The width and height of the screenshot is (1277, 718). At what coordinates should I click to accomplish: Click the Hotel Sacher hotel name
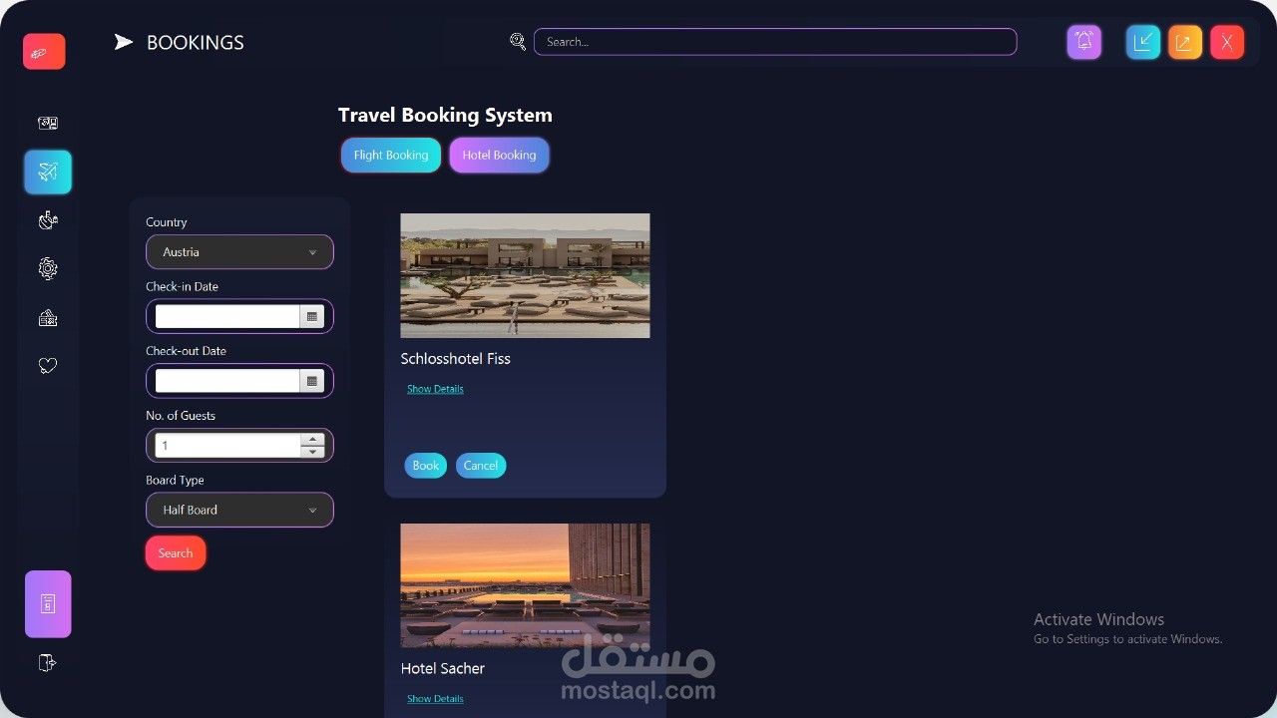[x=443, y=668]
